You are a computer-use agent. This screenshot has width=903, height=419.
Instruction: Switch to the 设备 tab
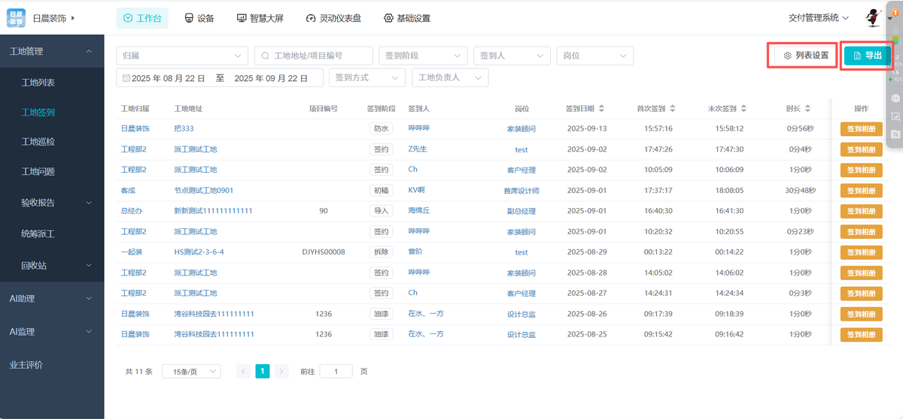tap(199, 18)
